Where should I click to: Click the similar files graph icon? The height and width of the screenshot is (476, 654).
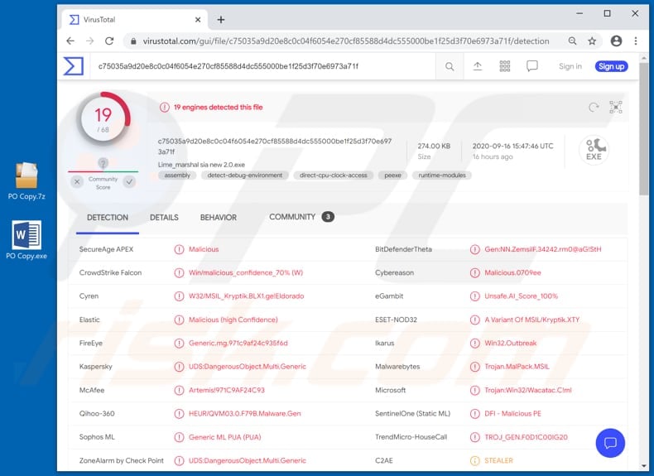point(616,108)
